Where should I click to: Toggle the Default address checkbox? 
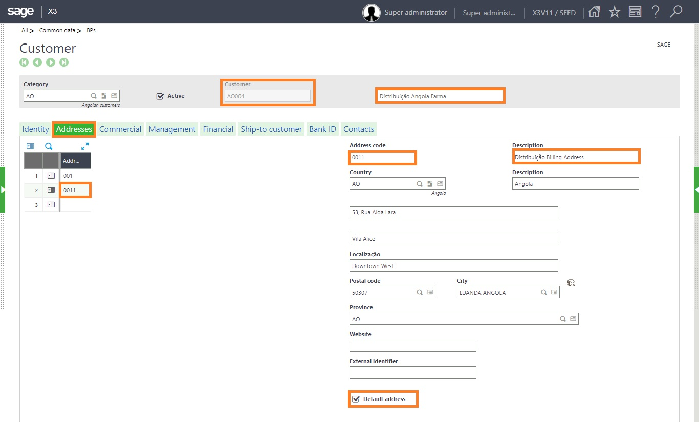(356, 399)
